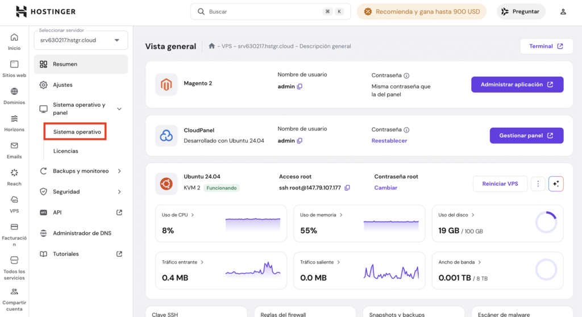Click Administrar aplicación button

coord(517,85)
